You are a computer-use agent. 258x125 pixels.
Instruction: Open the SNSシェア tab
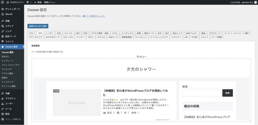pyautogui.click(x=177, y=33)
